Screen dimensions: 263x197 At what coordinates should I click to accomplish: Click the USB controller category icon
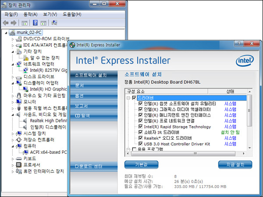tap(19, 108)
